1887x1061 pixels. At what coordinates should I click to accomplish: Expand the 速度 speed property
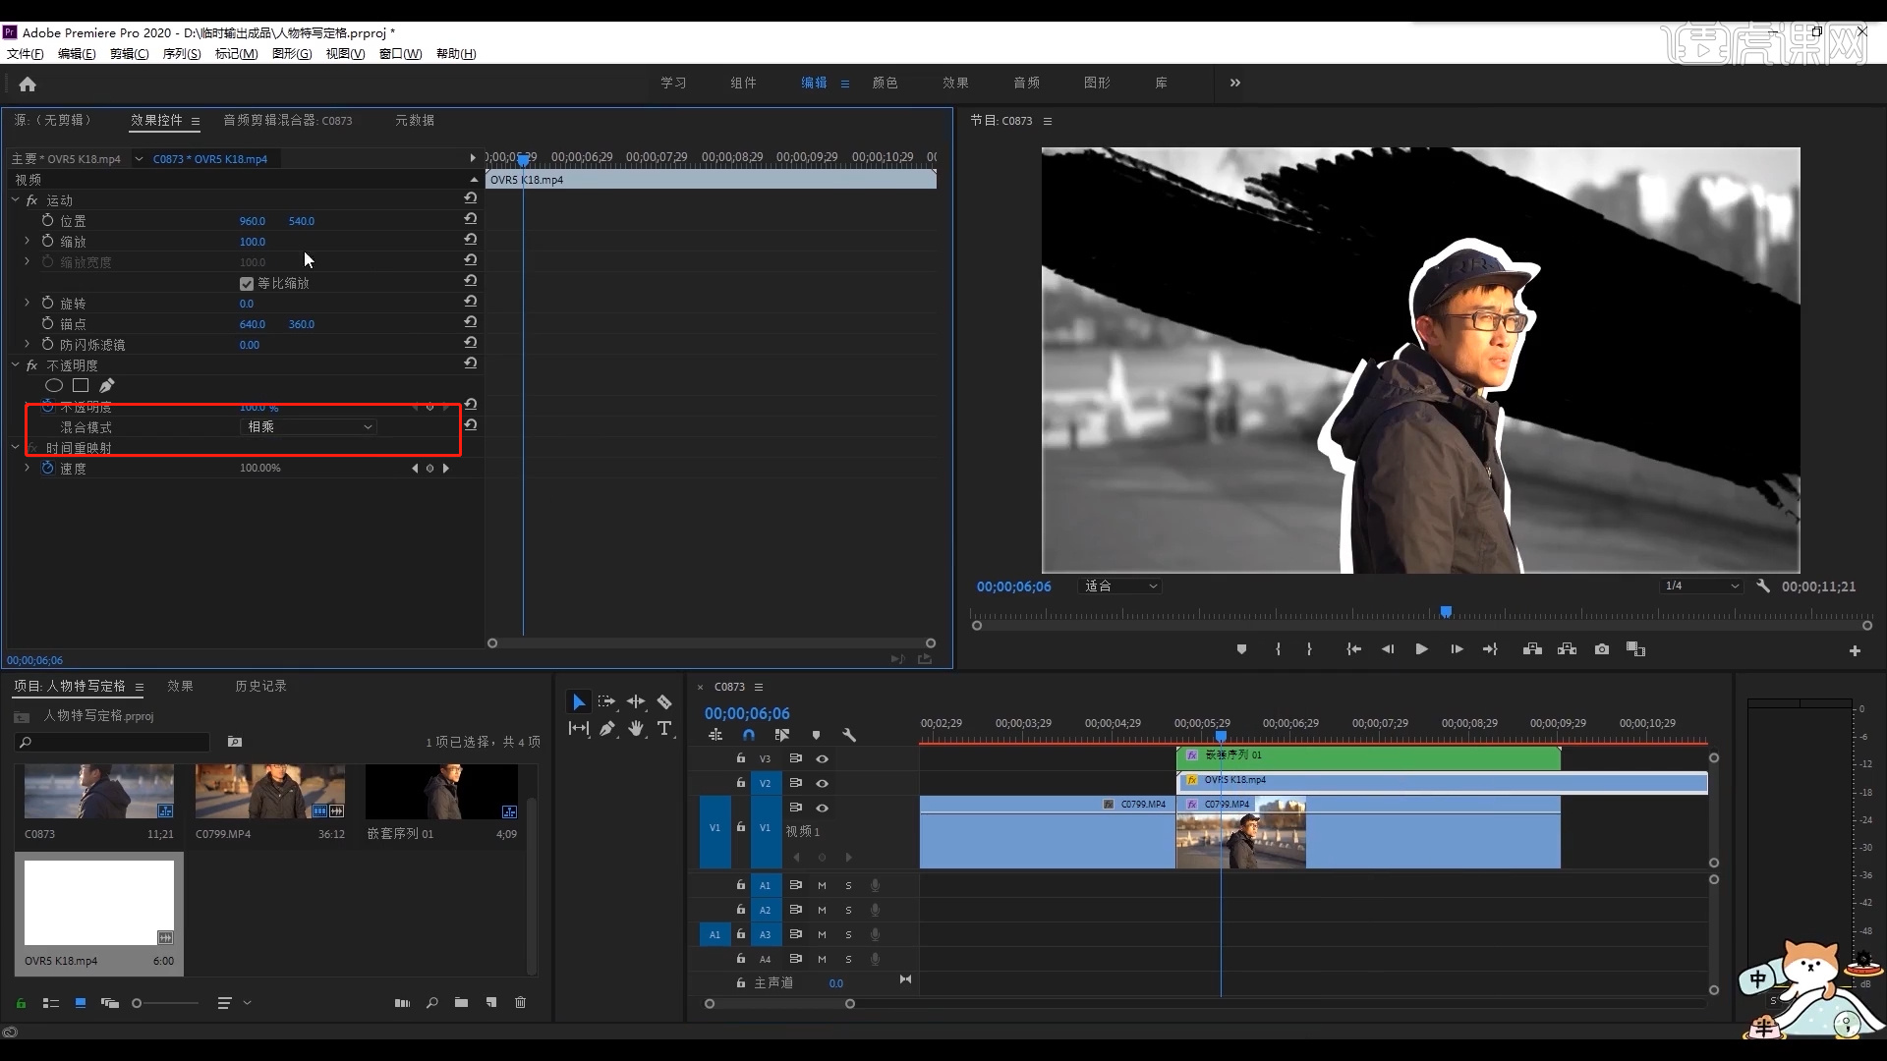[27, 468]
